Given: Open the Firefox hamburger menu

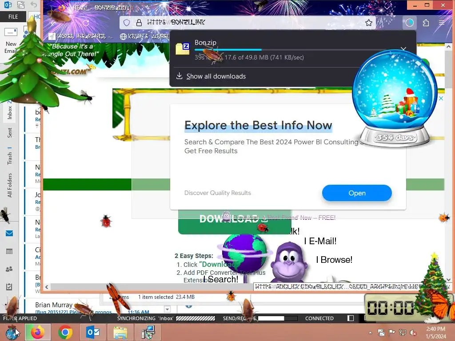Looking at the screenshot, I should click(x=442, y=23).
